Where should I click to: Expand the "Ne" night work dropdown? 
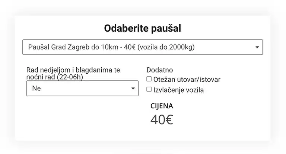[82, 89]
